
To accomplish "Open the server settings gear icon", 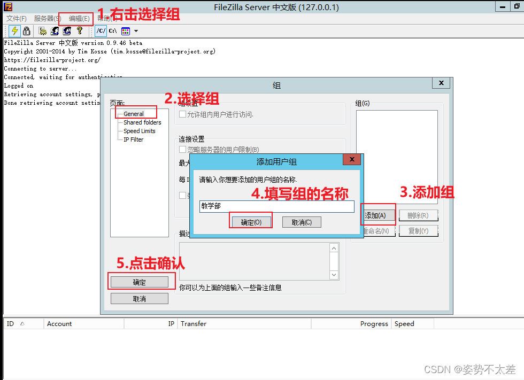I will click(x=42, y=31).
